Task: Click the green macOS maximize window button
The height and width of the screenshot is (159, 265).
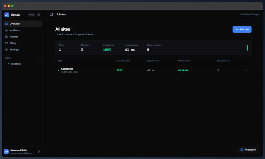Action: 12,6
